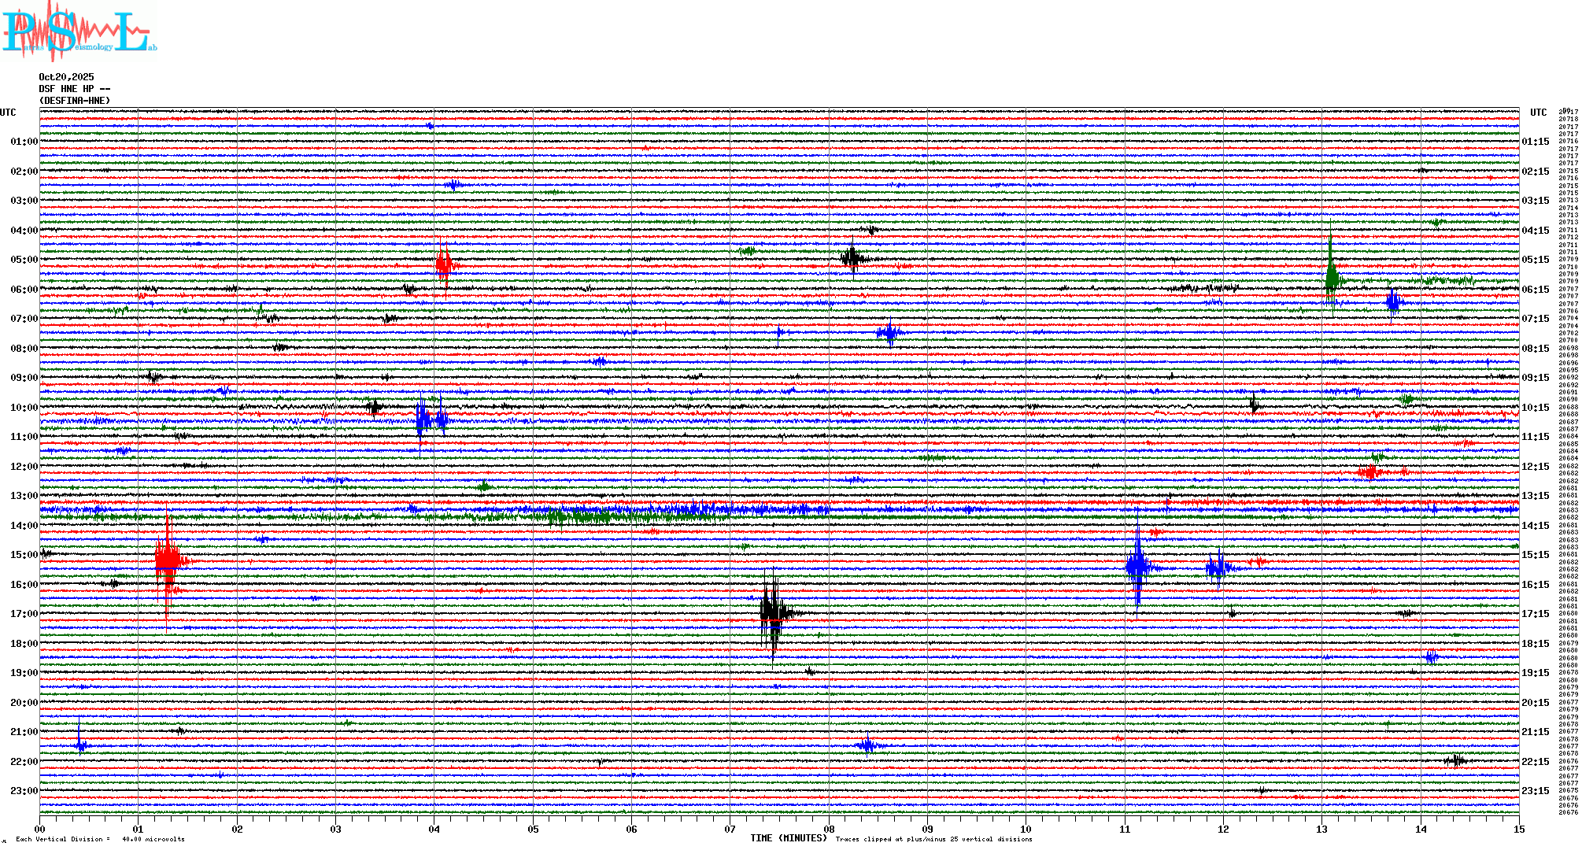Click the blue double burst on 10:15 trace
The image size is (1582, 850).
(430, 419)
